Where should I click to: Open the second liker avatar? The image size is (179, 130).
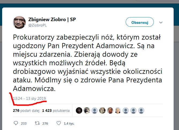[x=87, y=110]
